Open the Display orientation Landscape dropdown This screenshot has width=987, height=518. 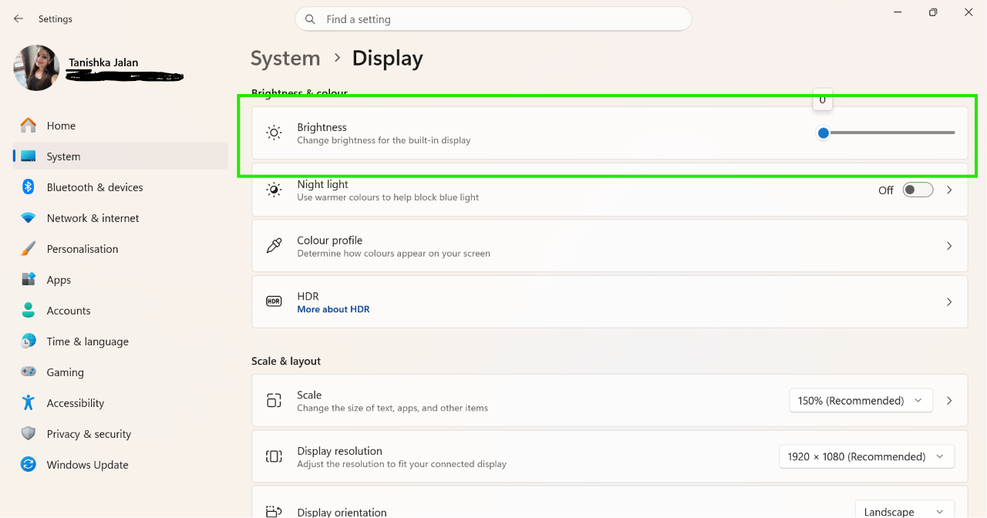(x=904, y=510)
